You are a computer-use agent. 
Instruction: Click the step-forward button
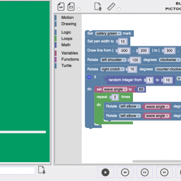point(164,173)
